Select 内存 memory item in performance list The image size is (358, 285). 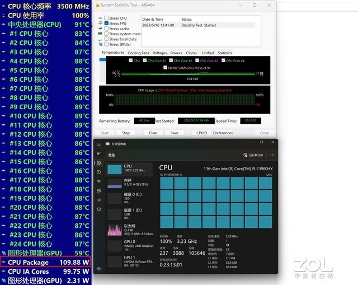click(129, 183)
